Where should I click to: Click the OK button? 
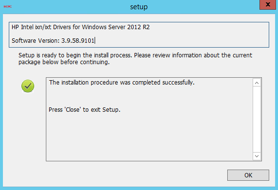point(248,175)
